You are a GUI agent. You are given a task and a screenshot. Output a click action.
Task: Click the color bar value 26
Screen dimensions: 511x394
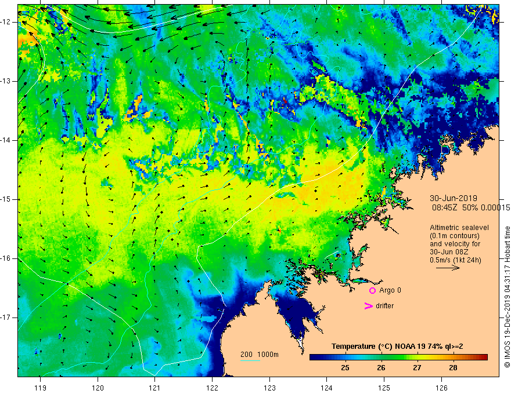pos(381,368)
